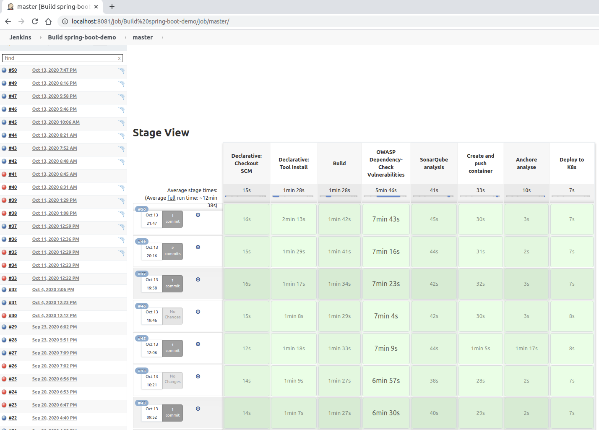
Task: Select the Build spring-boot-demo breadcrumb item
Action: 82,37
